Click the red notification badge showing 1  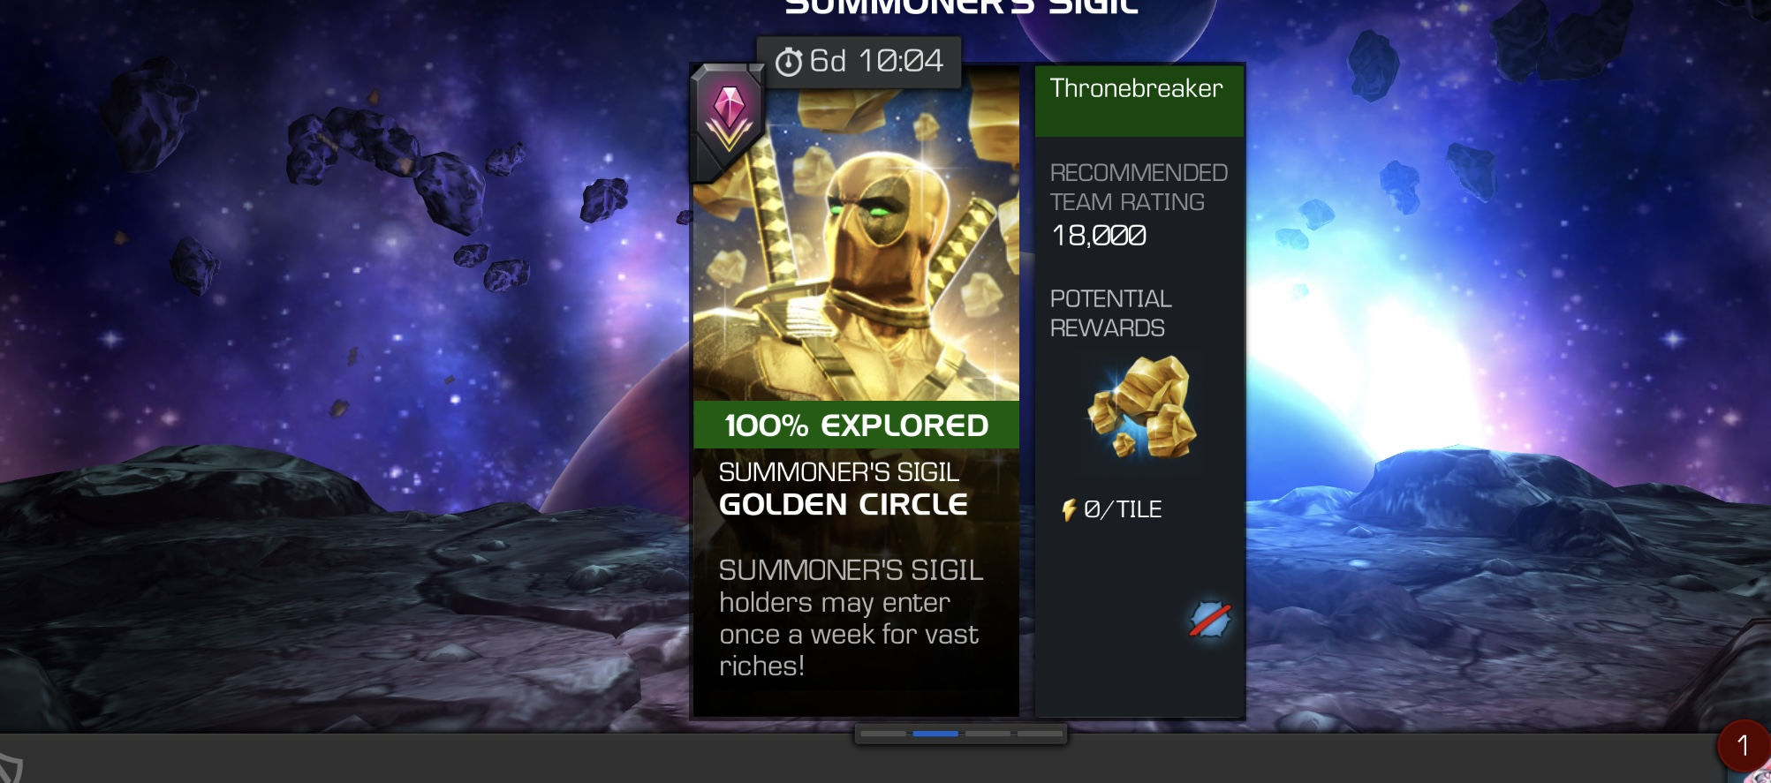pyautogui.click(x=1743, y=746)
